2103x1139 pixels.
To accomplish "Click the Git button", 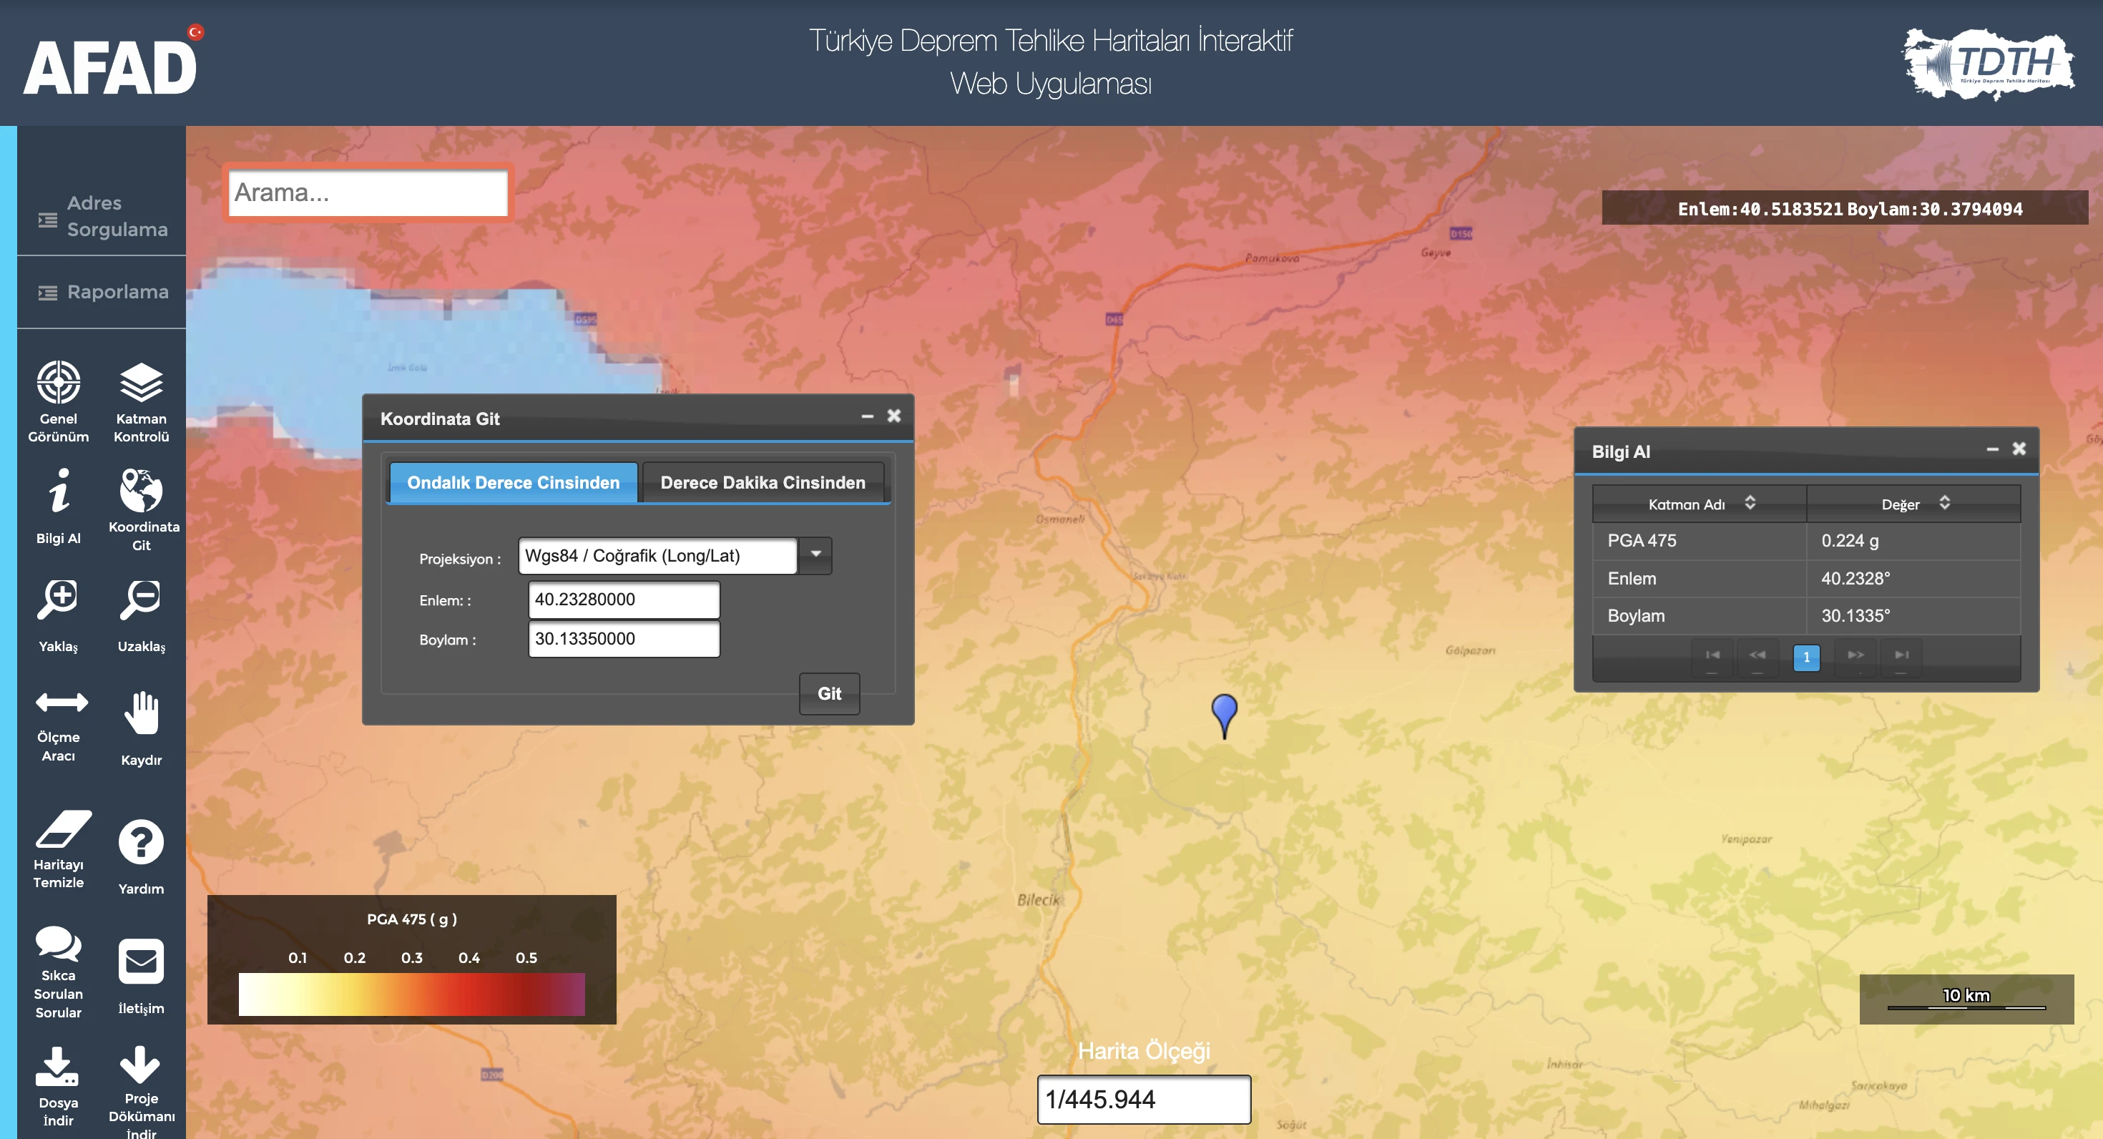I will 828,693.
